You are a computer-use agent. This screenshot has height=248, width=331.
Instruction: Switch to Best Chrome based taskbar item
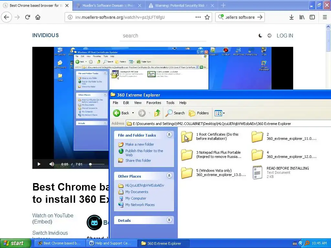coord(60,243)
